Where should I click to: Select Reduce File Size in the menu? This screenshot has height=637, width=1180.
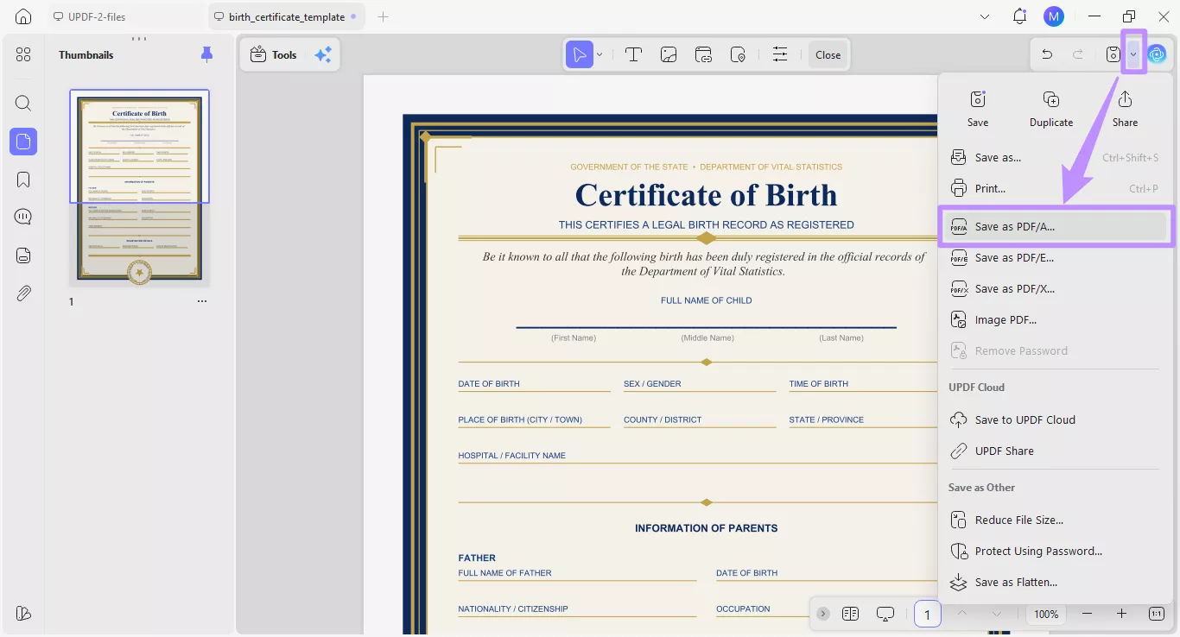coord(1019,519)
